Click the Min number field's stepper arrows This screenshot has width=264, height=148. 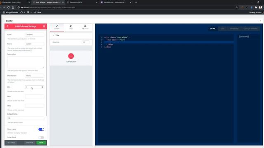pos(42,87)
